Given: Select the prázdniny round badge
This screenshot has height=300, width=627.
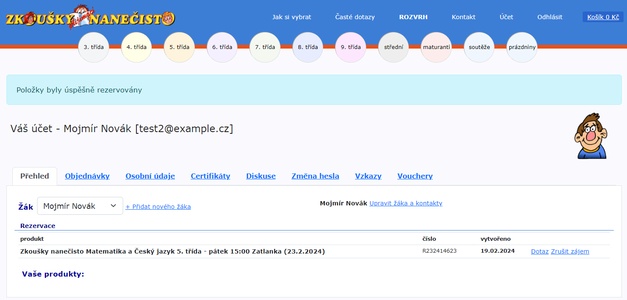Looking at the screenshot, I should 522,47.
